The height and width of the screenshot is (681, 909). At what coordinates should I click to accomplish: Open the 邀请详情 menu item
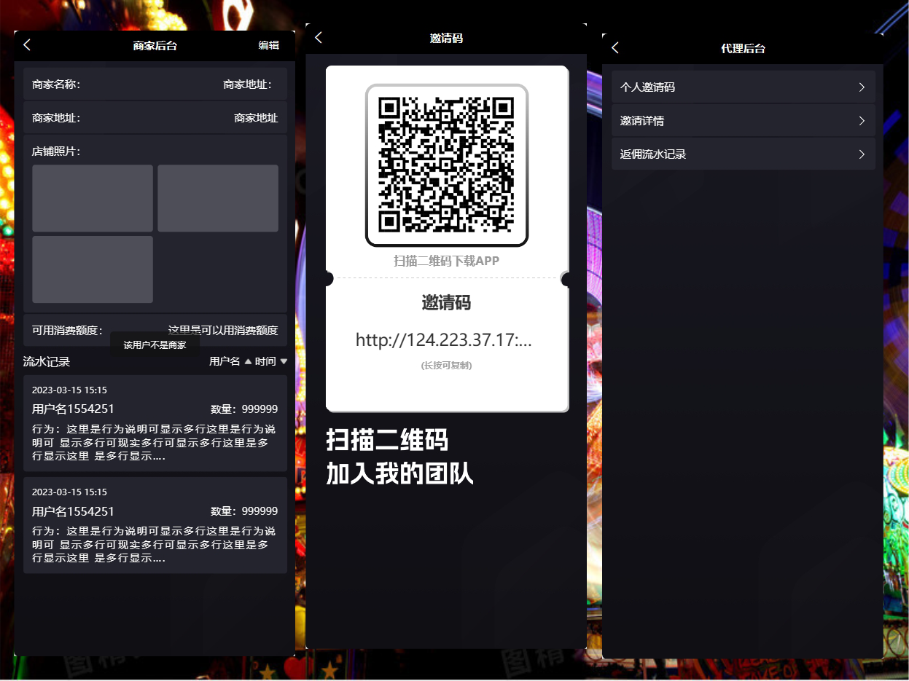[743, 121]
